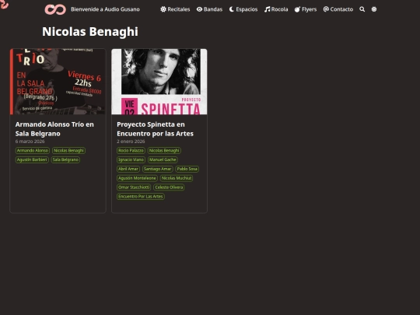420x315 pixels.
Task: Select the Armando Alonso tag
Action: [33, 151]
